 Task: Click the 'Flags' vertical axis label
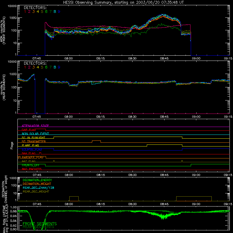point(12,145)
